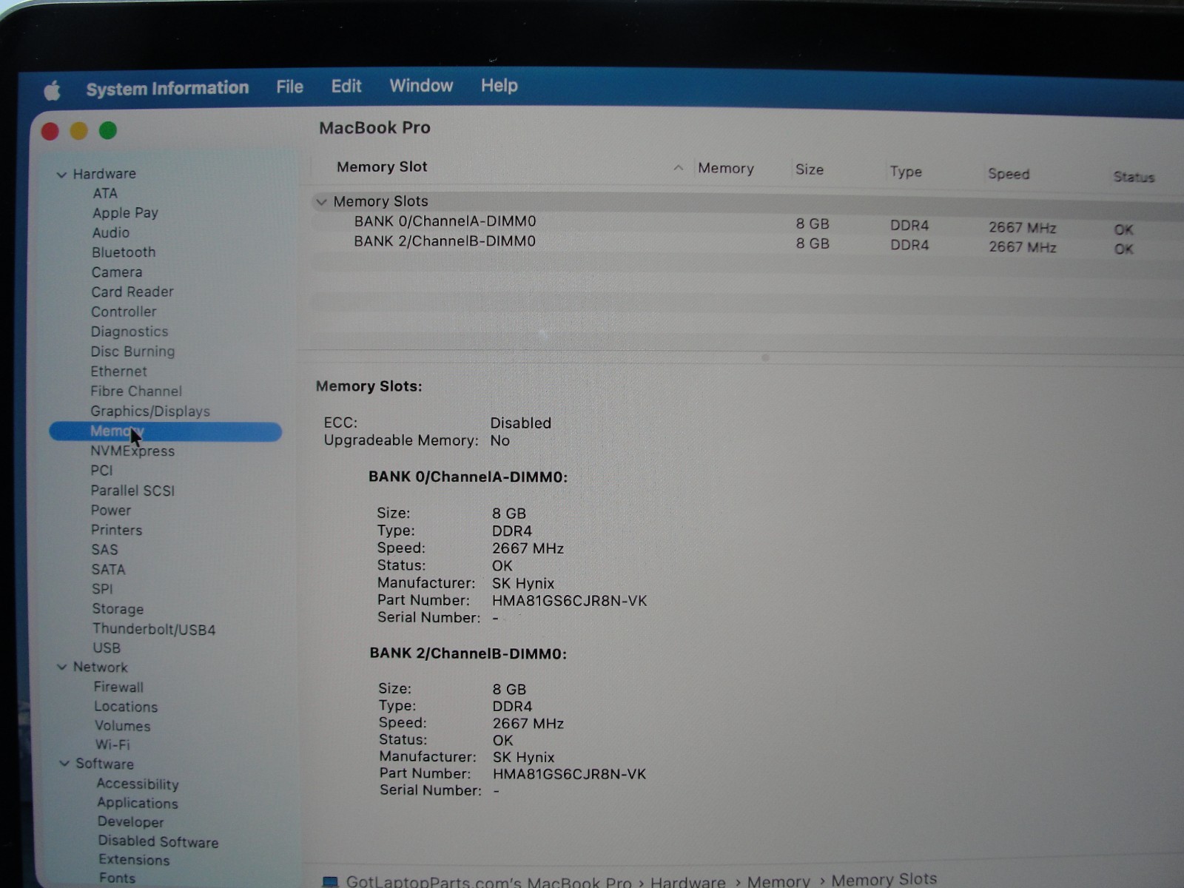Select Locations under Network

[x=126, y=707]
